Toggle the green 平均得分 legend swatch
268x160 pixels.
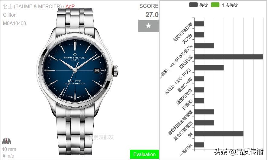(x=215, y=5)
